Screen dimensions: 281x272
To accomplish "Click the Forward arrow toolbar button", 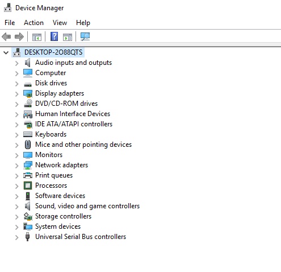I will click(x=19, y=36).
